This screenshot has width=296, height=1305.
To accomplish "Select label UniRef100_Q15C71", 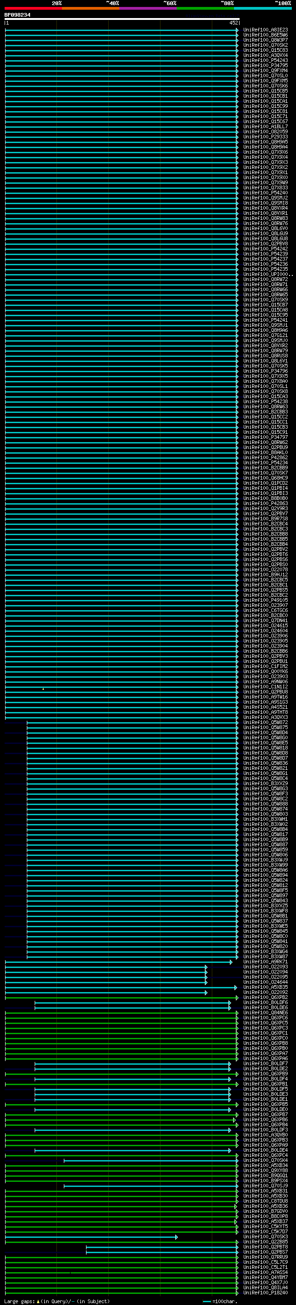I will coord(265,117).
